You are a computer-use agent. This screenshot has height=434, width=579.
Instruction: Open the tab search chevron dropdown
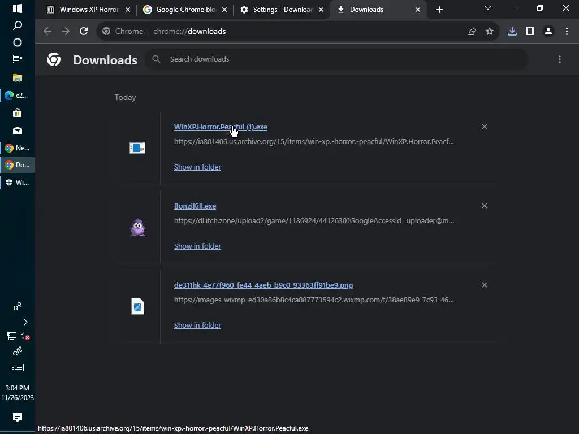(488, 8)
